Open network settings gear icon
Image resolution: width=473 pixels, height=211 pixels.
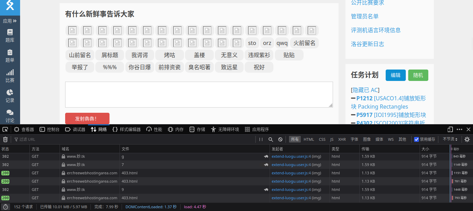tap(467, 139)
